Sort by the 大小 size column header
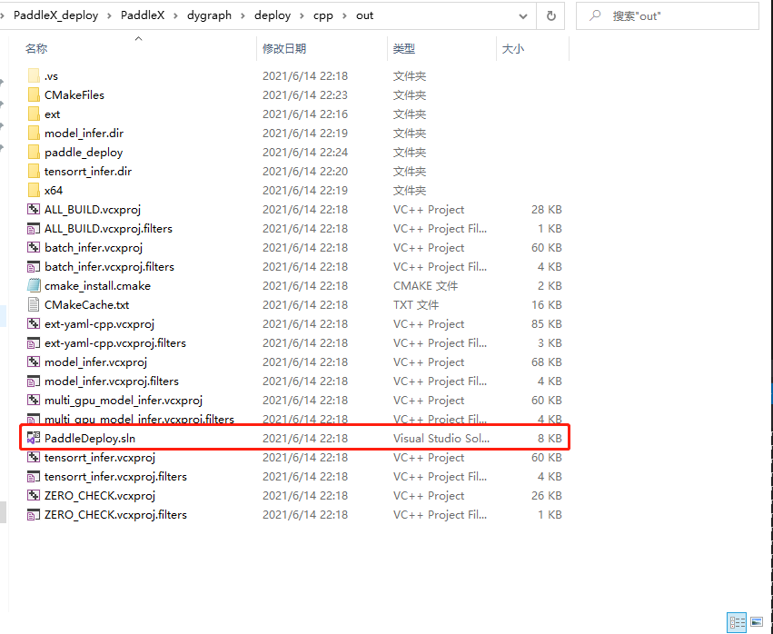Viewport: 773px width, 634px height. coord(513,48)
